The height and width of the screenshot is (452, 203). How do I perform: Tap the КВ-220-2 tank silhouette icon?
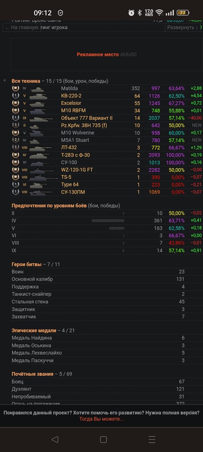coord(38,96)
